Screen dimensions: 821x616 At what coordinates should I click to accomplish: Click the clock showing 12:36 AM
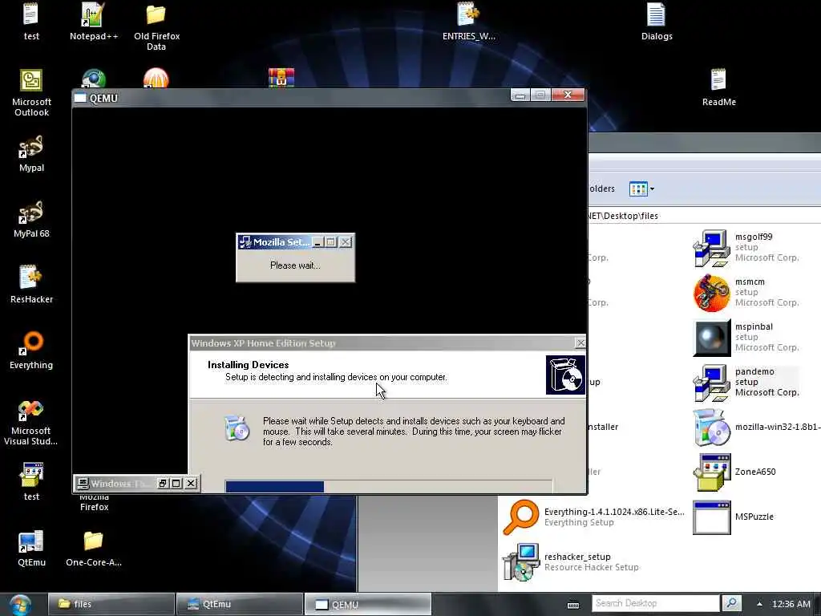[x=791, y=604]
